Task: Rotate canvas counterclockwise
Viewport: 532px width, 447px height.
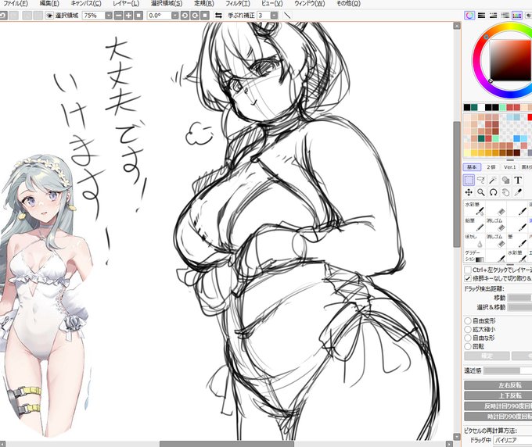Action: [x=185, y=16]
